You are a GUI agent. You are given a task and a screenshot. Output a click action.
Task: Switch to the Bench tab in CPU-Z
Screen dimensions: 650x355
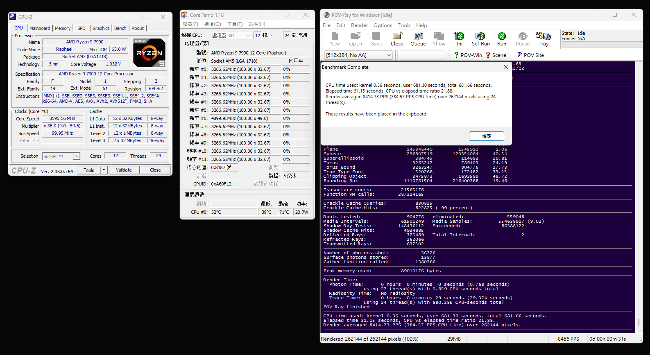(120, 28)
